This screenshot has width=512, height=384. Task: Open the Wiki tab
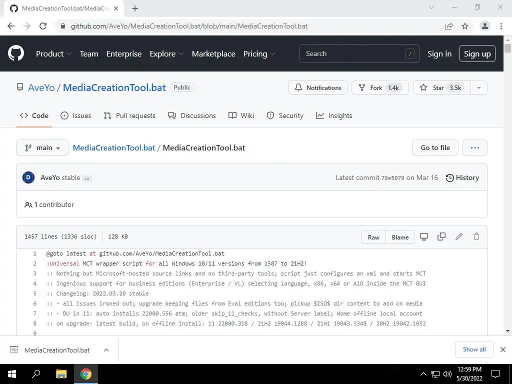click(241, 115)
